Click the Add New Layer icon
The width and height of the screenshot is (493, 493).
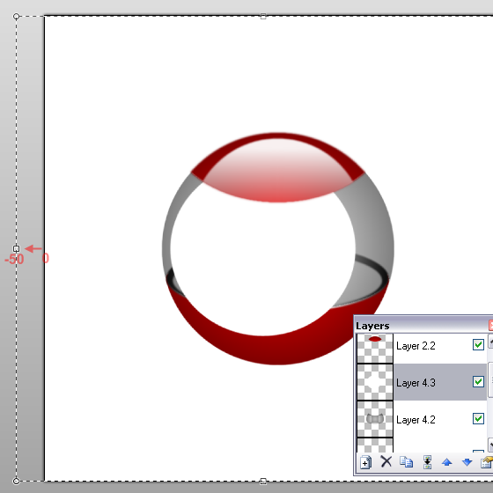tap(365, 462)
